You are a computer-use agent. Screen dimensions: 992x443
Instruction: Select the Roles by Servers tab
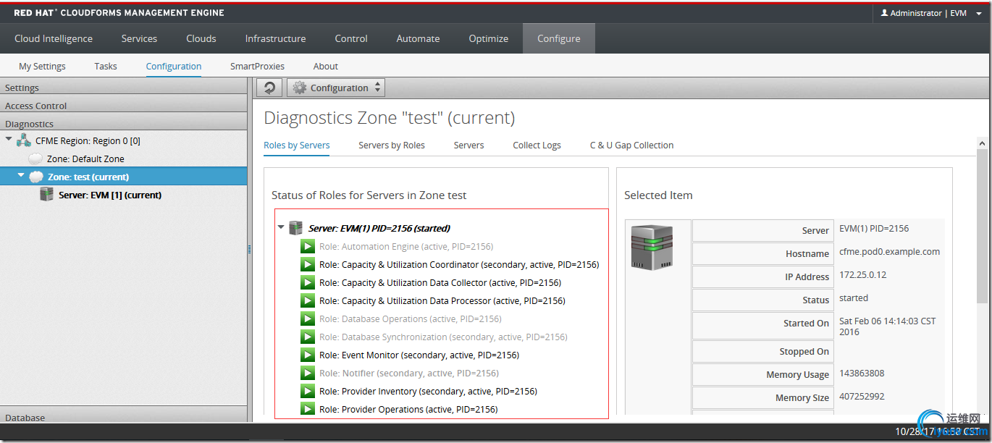coord(297,145)
